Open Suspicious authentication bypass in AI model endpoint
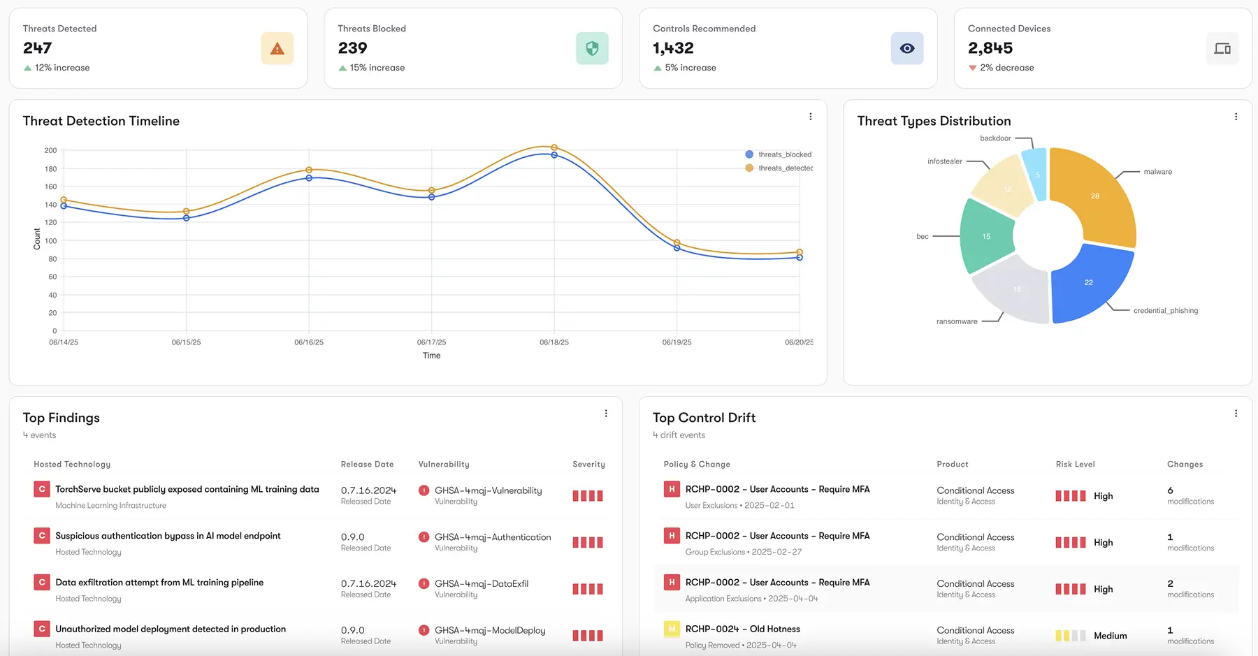 click(x=168, y=536)
